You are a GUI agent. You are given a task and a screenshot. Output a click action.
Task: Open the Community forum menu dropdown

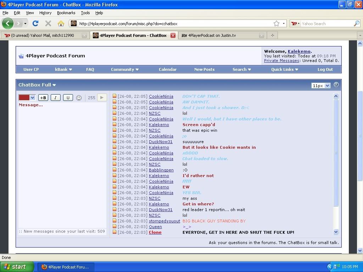(124, 69)
